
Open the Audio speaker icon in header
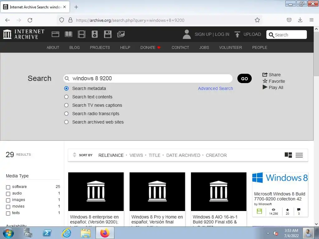(95, 34)
